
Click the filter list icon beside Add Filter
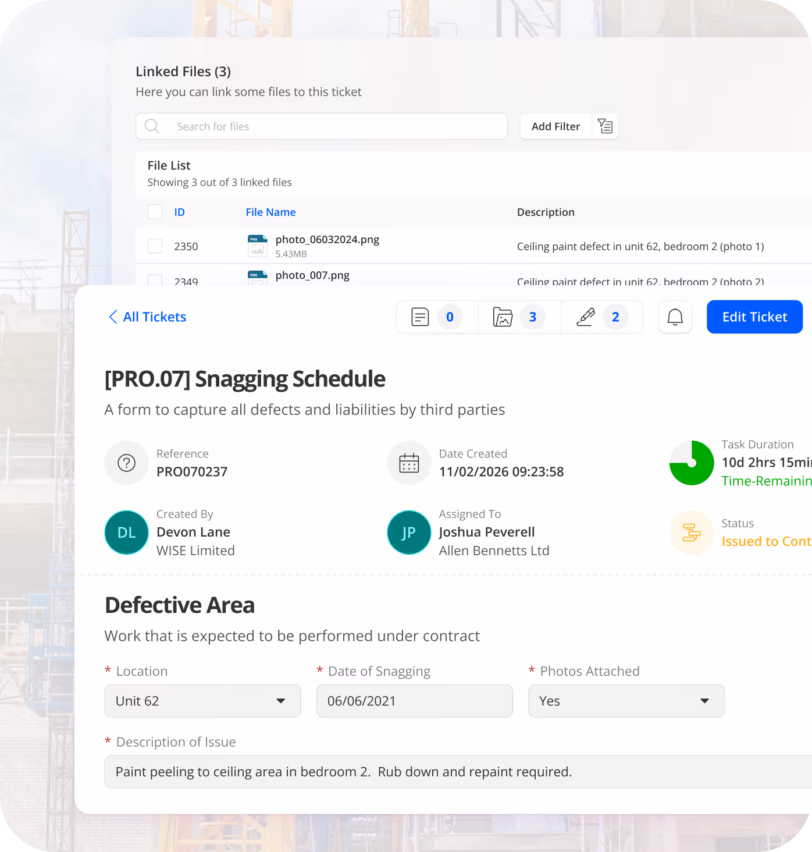pyautogui.click(x=605, y=126)
